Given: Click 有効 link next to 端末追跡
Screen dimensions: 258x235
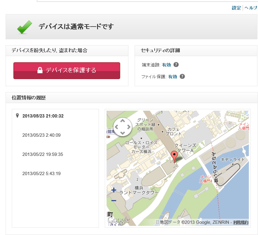Looking at the screenshot, I should pyautogui.click(x=166, y=65).
